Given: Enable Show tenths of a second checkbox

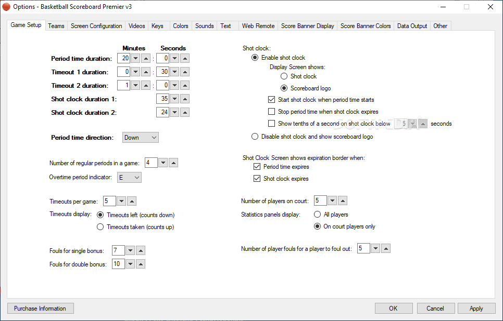Looking at the screenshot, I should pos(271,123).
